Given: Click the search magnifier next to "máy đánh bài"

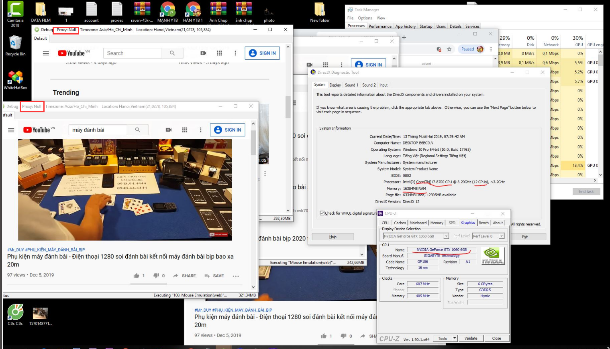Looking at the screenshot, I should 138,130.
